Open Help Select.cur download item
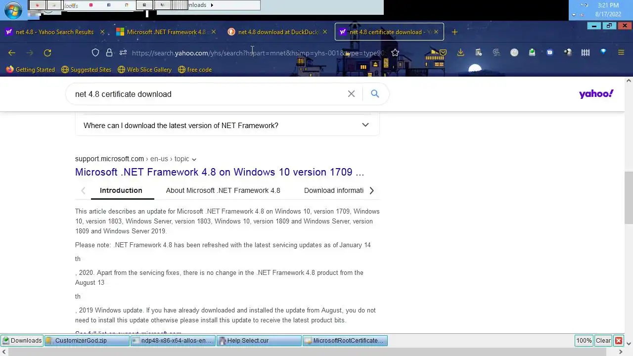Image resolution: width=633 pixels, height=356 pixels. (x=259, y=341)
